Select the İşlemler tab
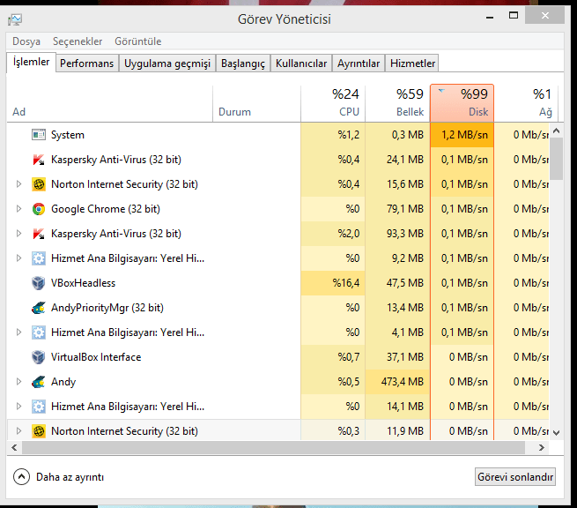Image resolution: width=577 pixels, height=508 pixels. (x=32, y=62)
